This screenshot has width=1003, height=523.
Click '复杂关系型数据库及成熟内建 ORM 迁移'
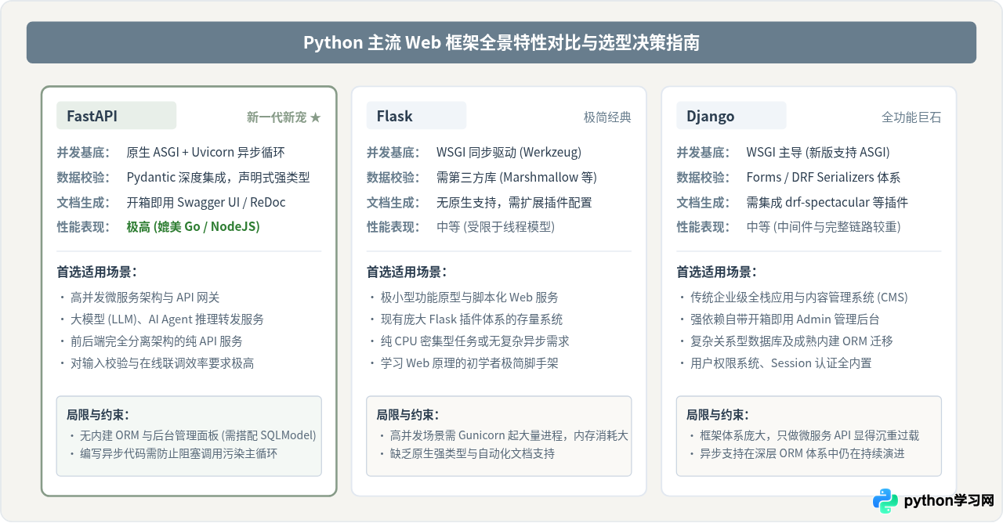(x=791, y=341)
